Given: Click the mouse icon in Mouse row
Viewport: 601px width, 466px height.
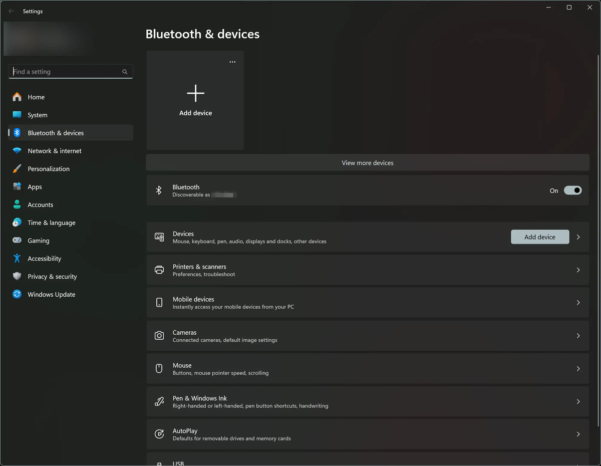Looking at the screenshot, I should (x=159, y=369).
